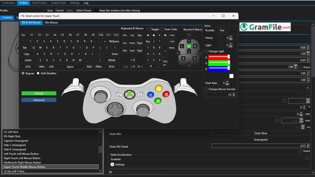315x177 pixels.
Task: Select the Shift Modifier radio button
Action: (38, 73)
